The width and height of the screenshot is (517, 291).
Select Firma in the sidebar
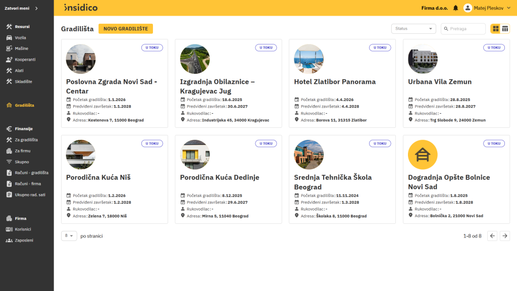click(x=20, y=218)
